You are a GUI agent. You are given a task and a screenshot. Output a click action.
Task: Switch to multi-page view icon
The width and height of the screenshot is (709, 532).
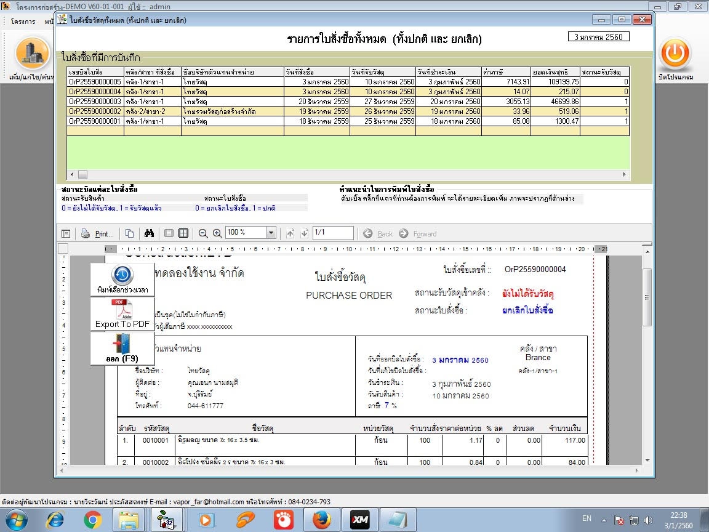click(x=183, y=233)
